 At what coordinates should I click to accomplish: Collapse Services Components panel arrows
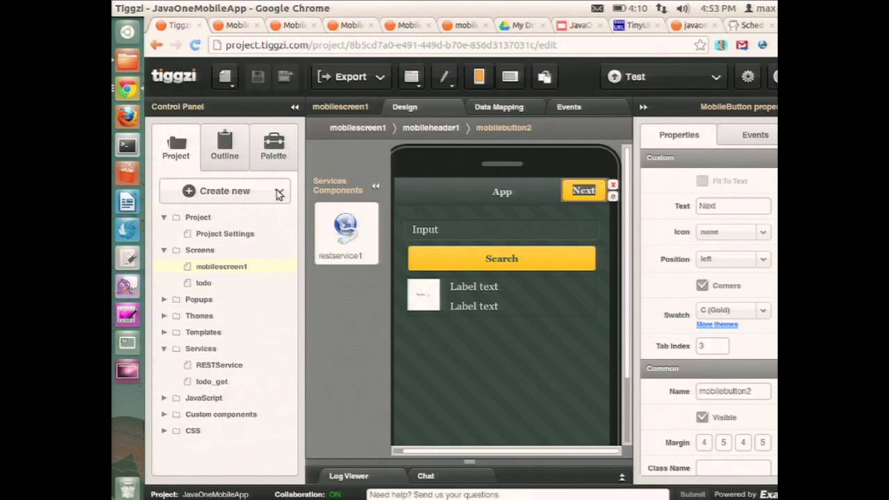point(375,186)
